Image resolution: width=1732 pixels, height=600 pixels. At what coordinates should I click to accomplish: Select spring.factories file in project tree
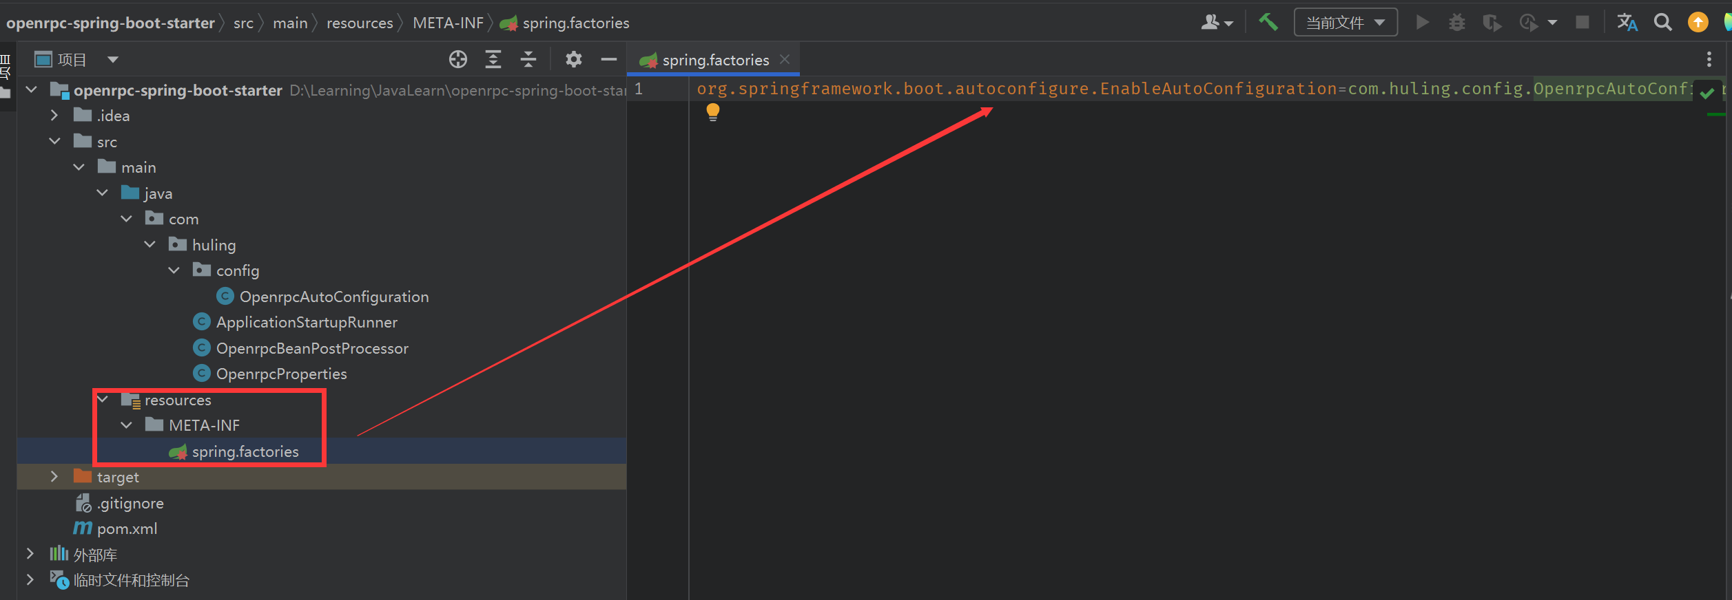coord(245,451)
